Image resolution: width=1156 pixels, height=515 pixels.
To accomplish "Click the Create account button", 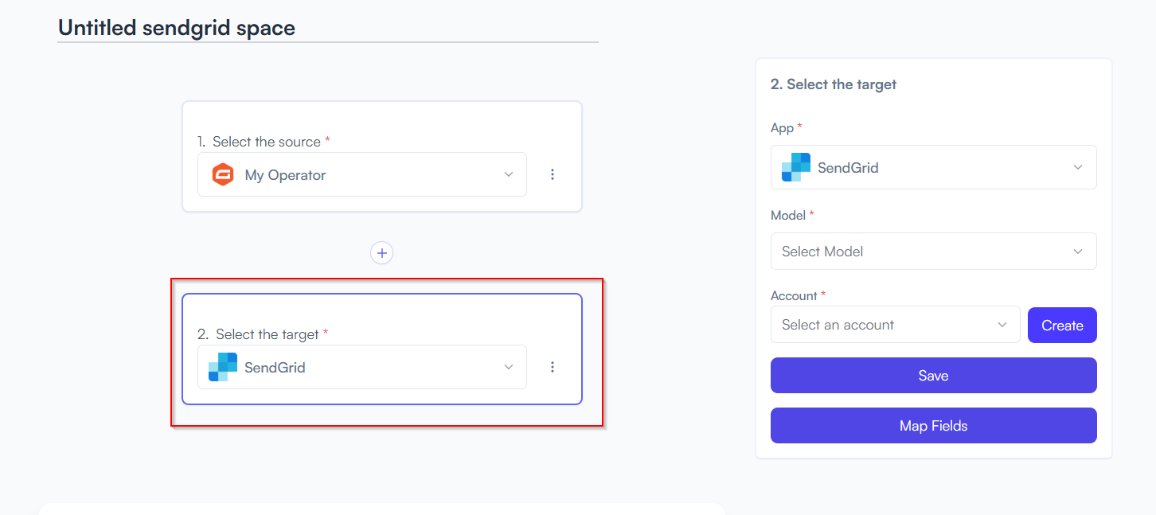I will coord(1062,326).
